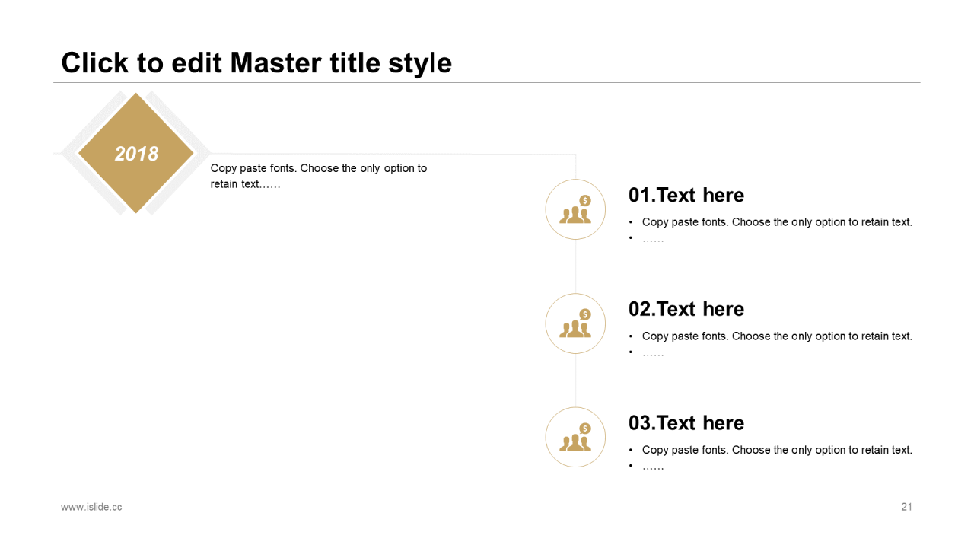
Task: Click the ellipsis bullet under 03.Text here
Action: 653,467
